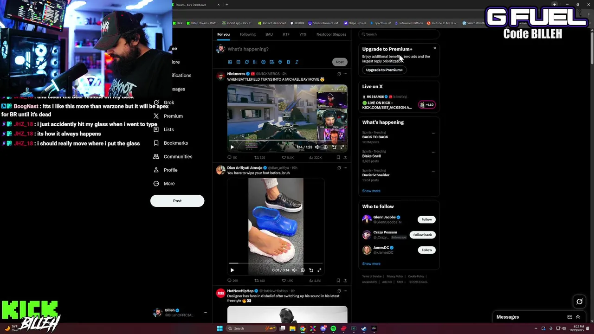Image resolution: width=594 pixels, height=334 pixels.
Task: Click the large Post button in sidebar
Action: click(177, 201)
